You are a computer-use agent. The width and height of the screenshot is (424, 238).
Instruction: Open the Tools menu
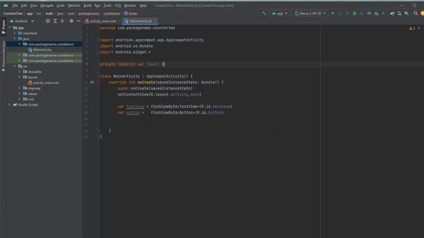(107, 5)
